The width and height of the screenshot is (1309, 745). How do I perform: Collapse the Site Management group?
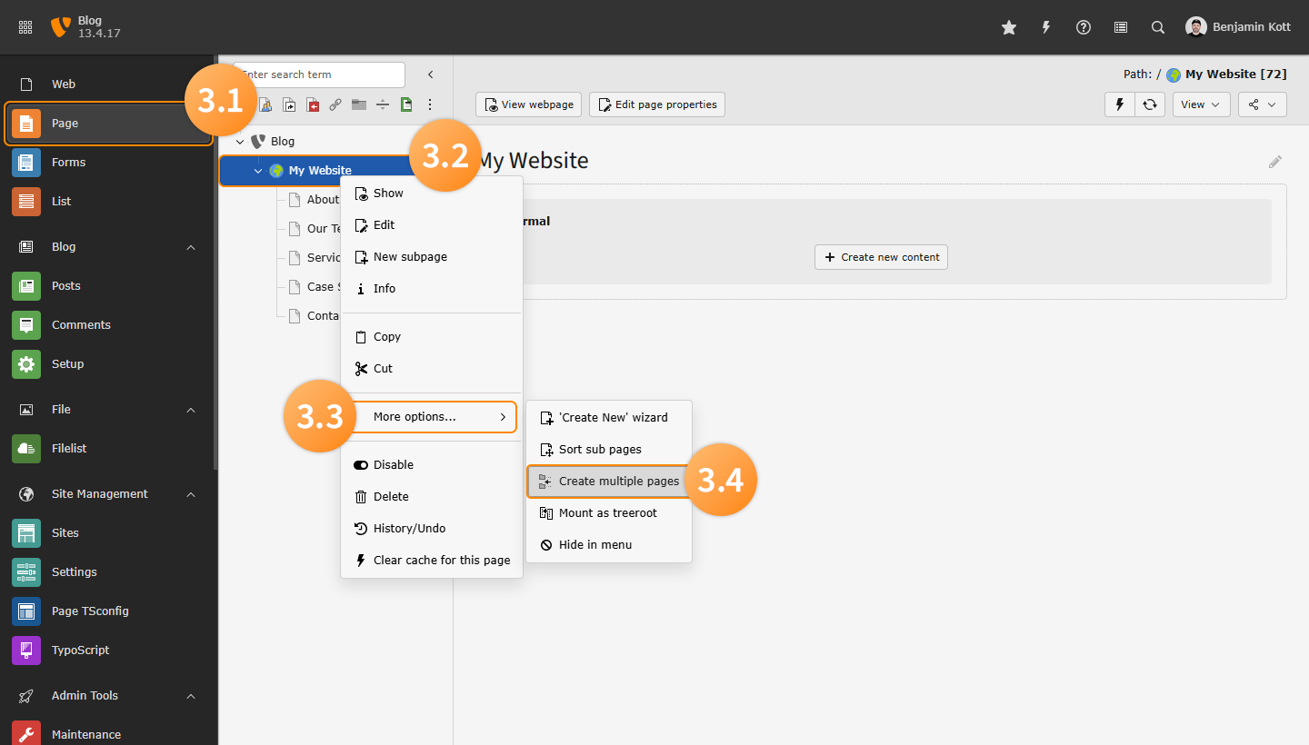click(x=191, y=494)
